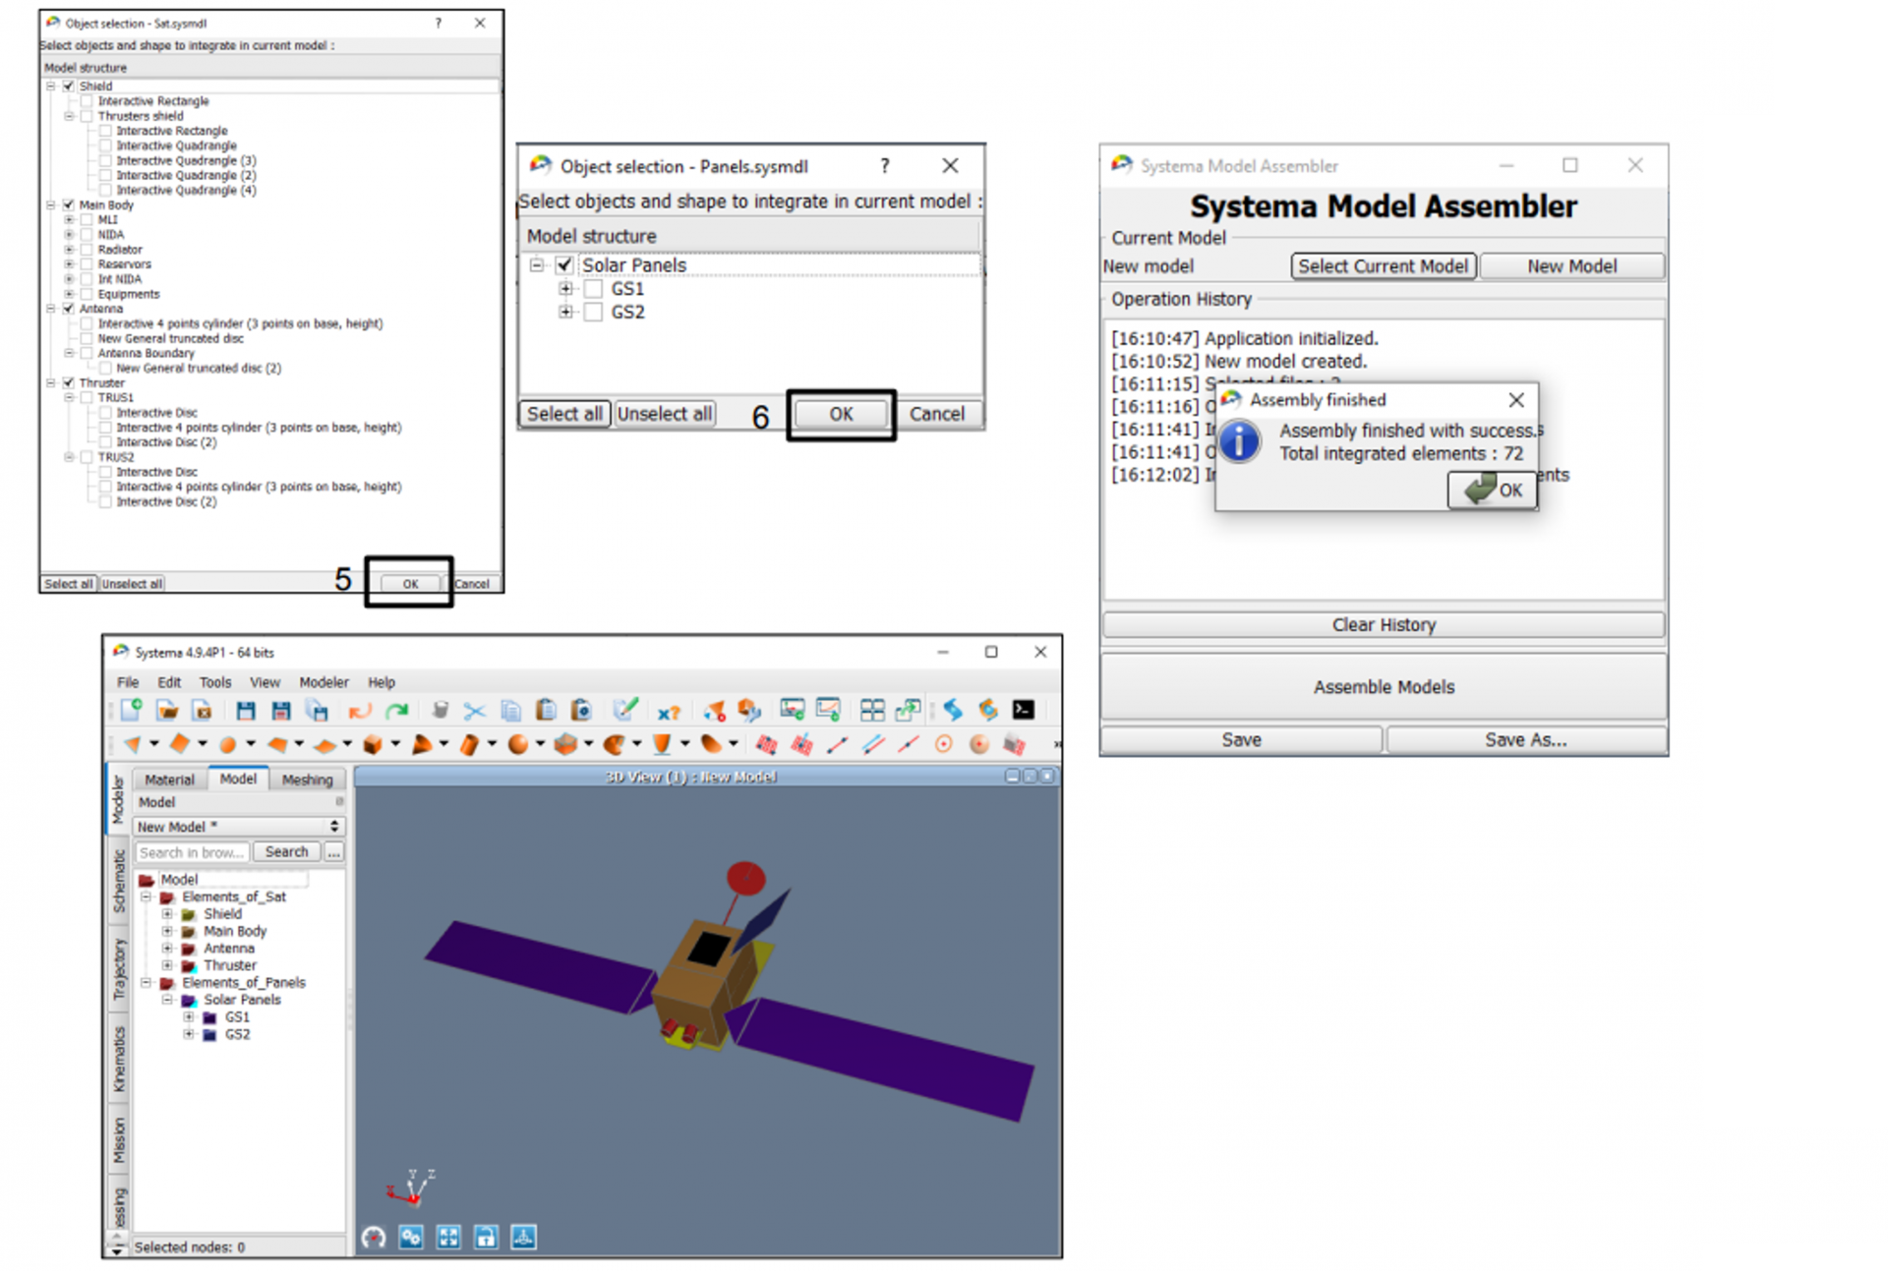Image resolution: width=1888 pixels, height=1271 pixels.
Task: Open the Modeler menu
Action: 324,682
